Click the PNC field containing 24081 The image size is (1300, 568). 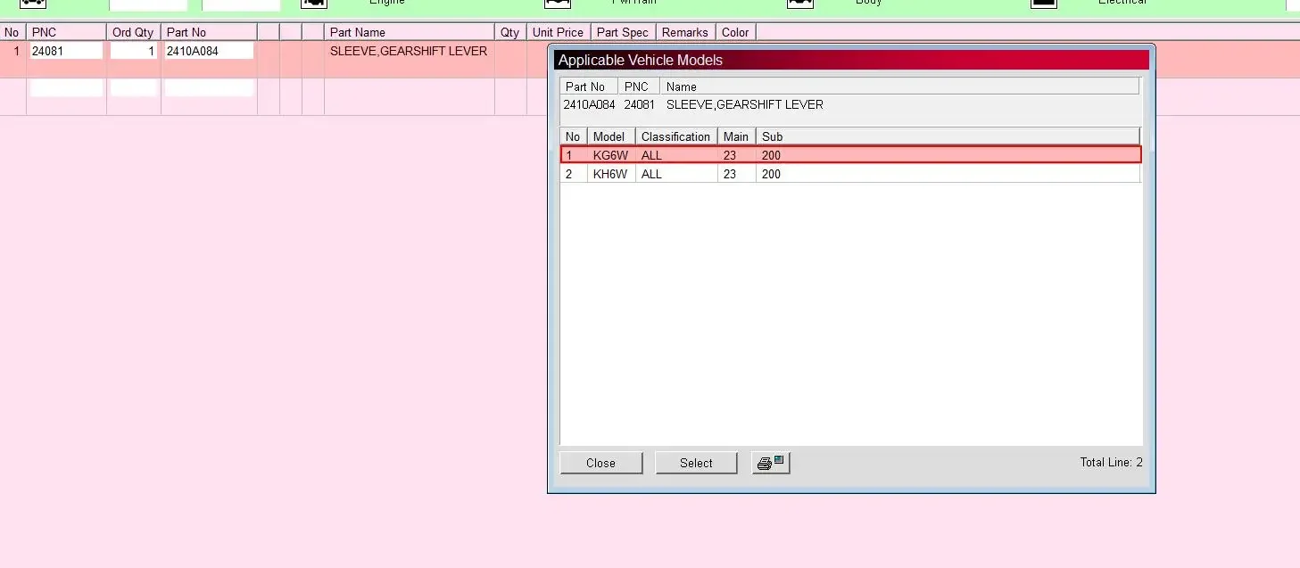click(x=67, y=52)
